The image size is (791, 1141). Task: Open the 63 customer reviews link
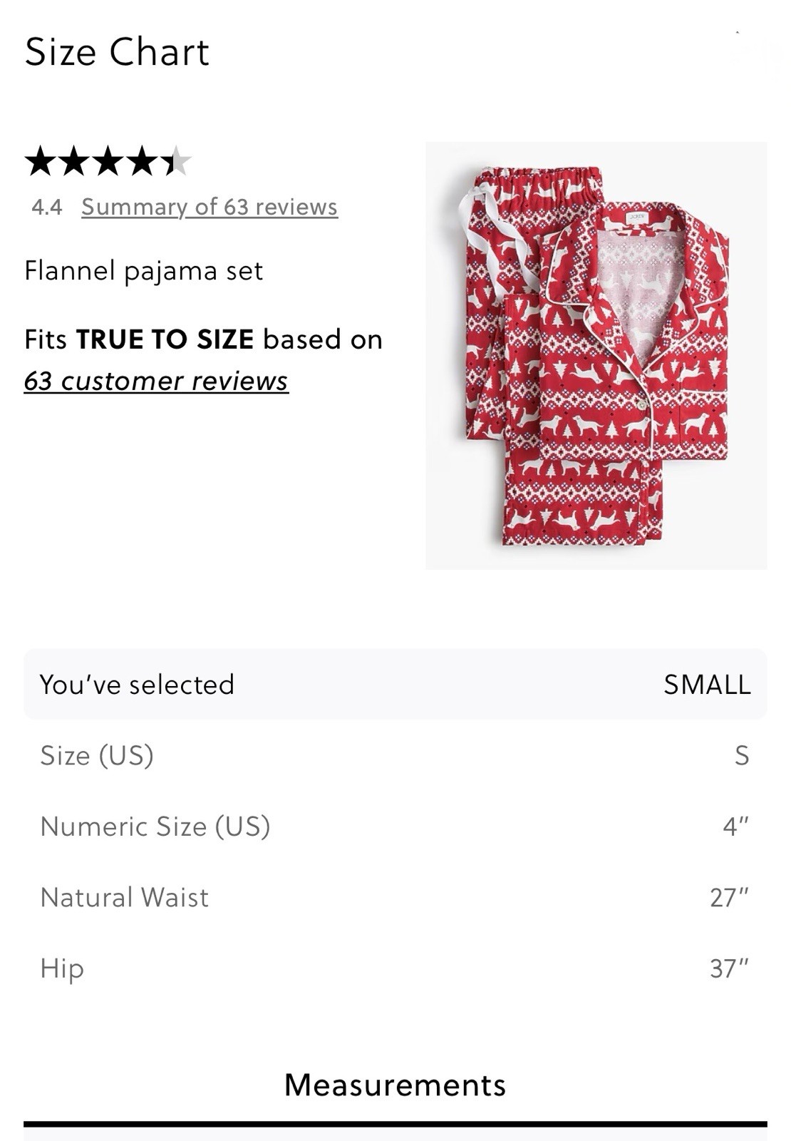(x=156, y=381)
